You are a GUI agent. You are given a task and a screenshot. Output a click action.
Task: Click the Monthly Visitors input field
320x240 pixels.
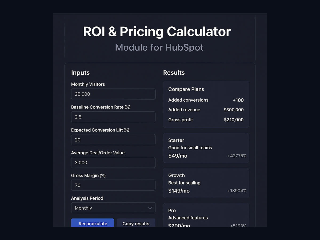coord(113,94)
